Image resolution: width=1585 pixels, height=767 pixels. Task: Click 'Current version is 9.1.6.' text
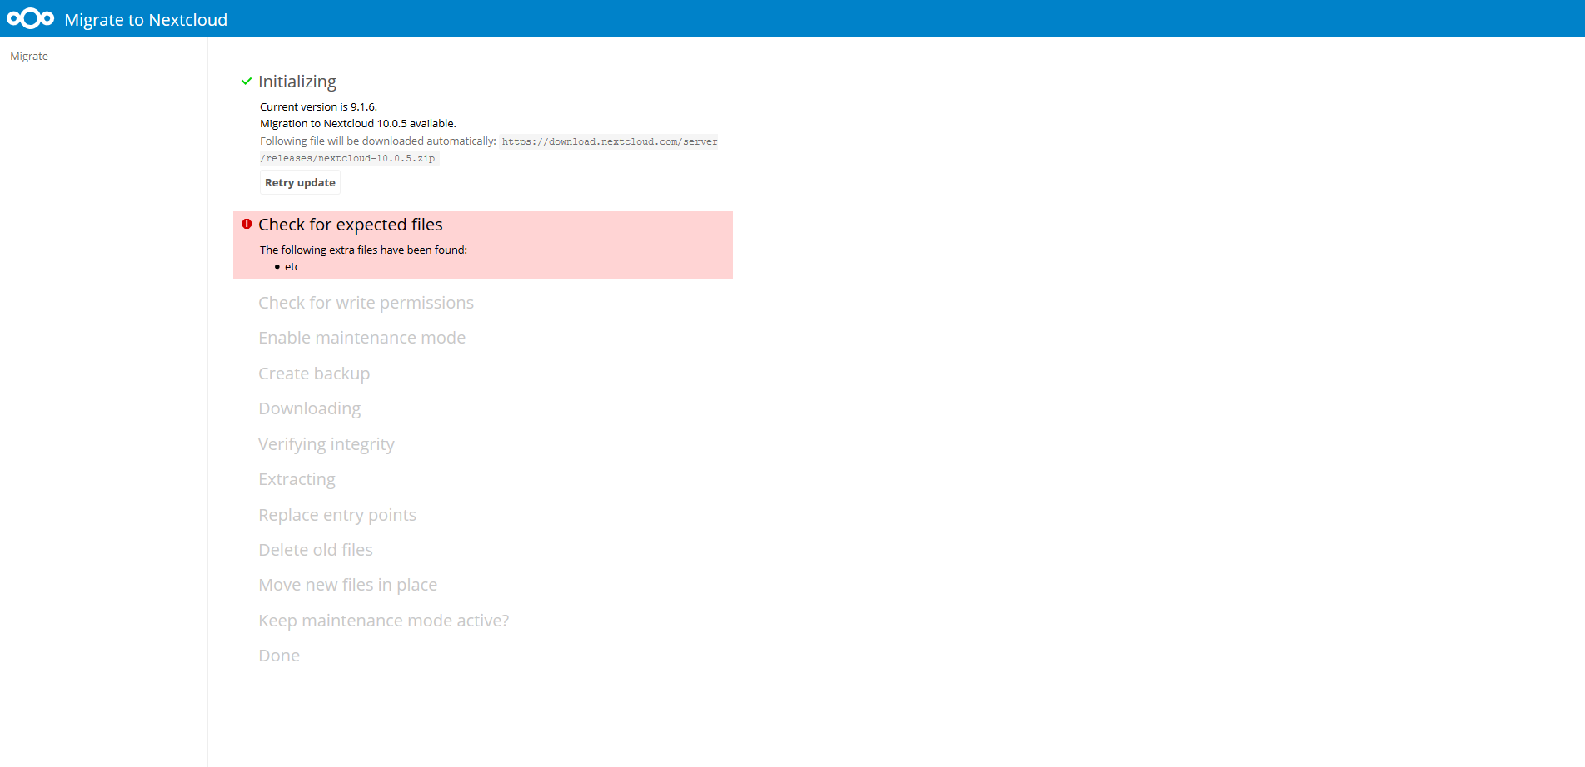[x=318, y=106]
